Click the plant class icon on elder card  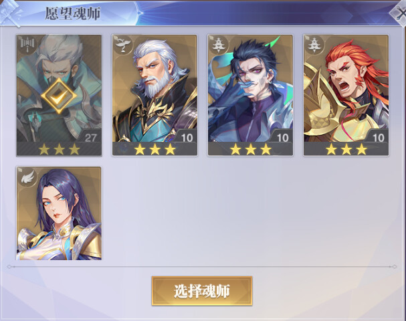pyautogui.click(x=122, y=44)
